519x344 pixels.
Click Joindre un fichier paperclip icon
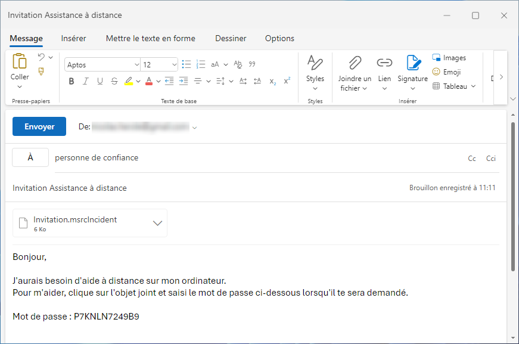coord(355,63)
